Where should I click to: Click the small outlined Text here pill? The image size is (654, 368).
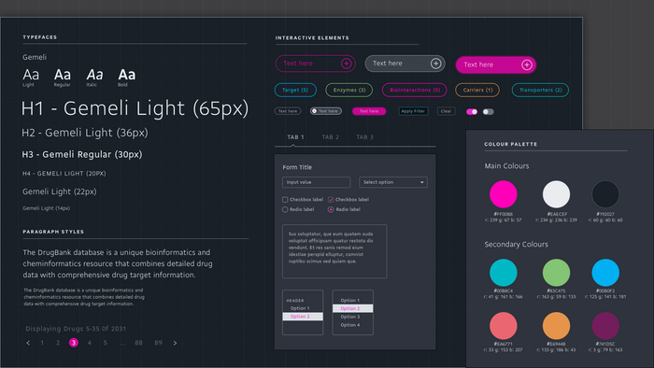click(288, 111)
